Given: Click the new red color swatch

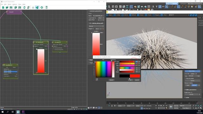Looking at the screenshot, I should coord(135,76).
